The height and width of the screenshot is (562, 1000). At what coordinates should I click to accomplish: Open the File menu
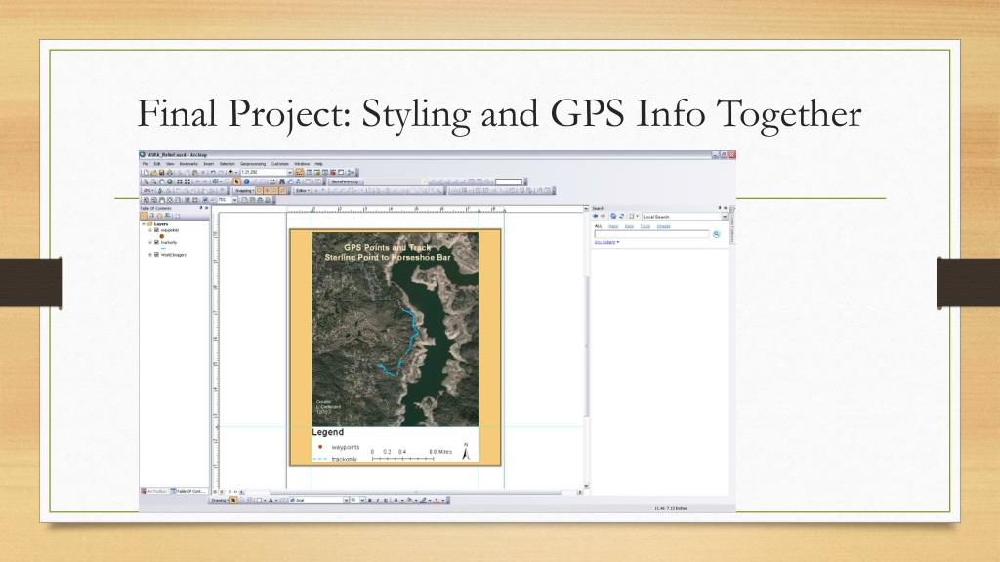pos(146,164)
